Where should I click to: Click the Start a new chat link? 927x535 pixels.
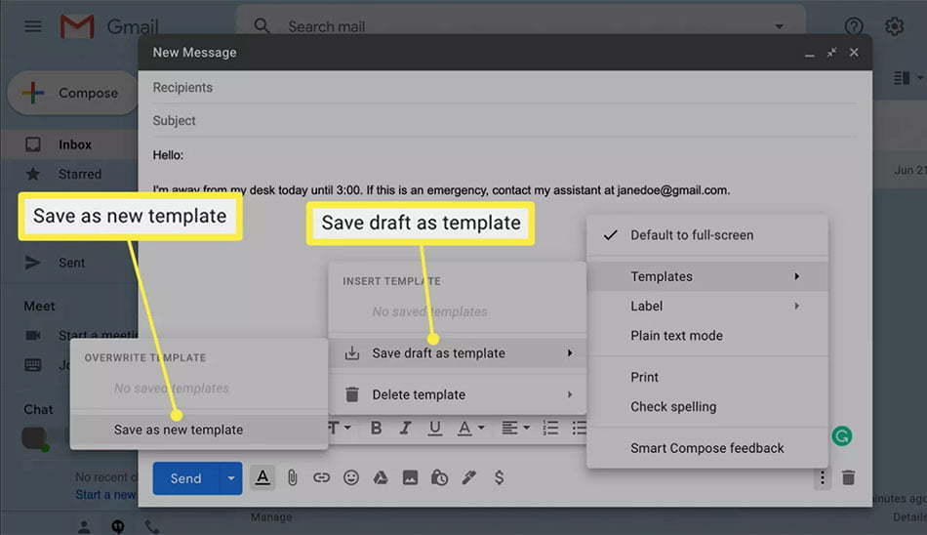tap(105, 495)
